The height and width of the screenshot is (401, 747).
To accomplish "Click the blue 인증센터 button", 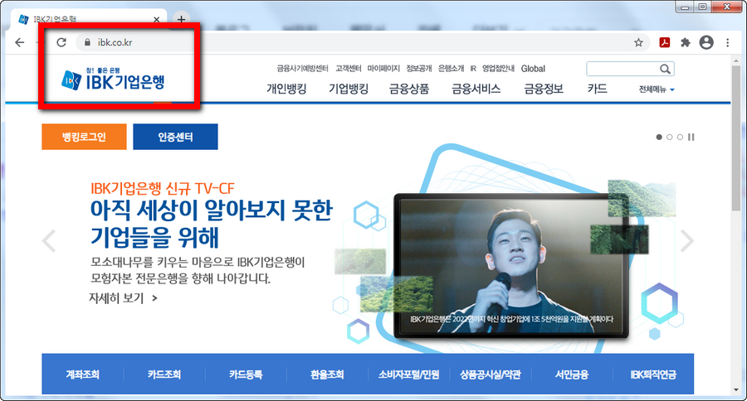I will (x=175, y=137).
